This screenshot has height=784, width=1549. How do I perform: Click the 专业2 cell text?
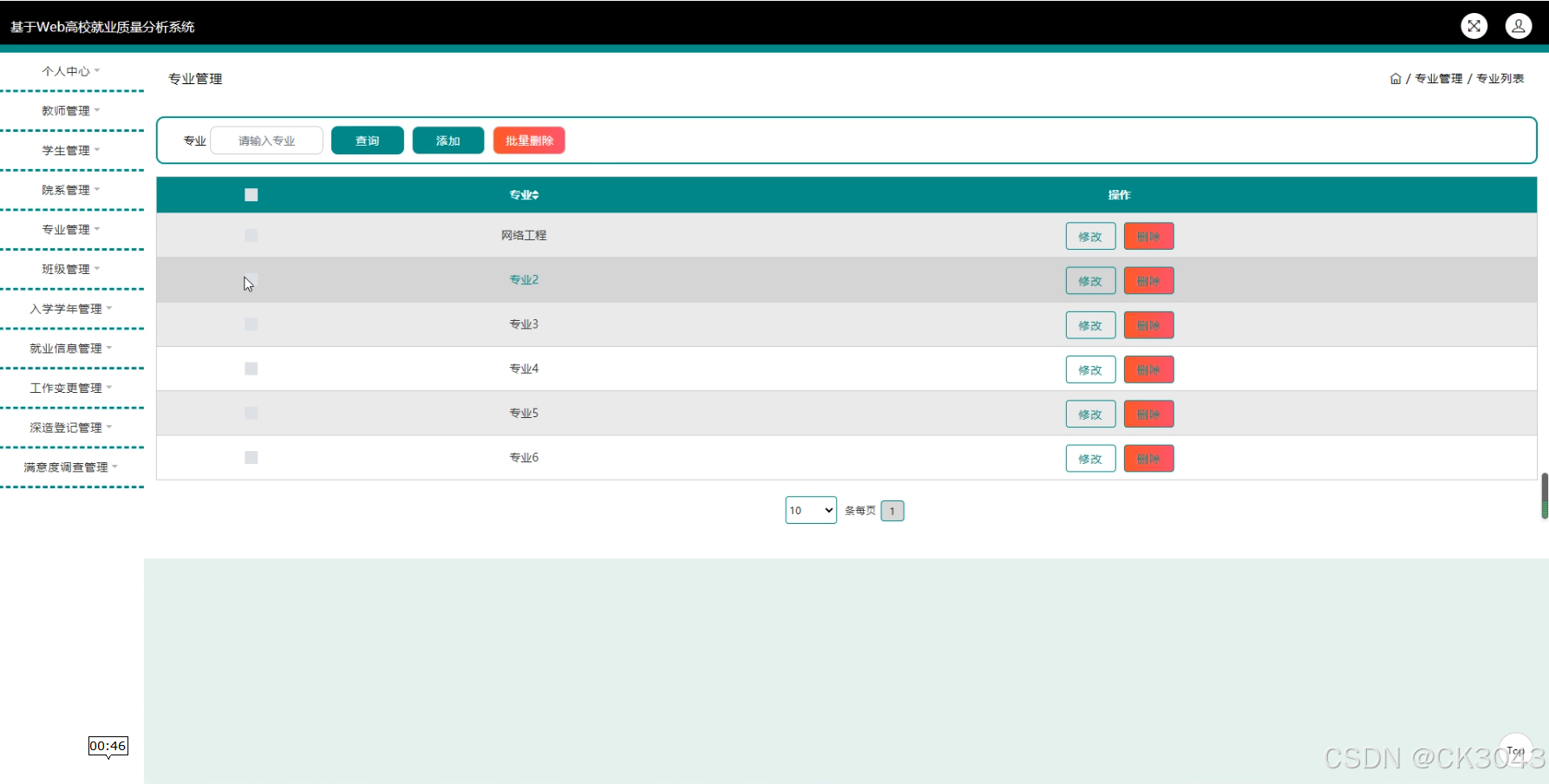tap(524, 279)
